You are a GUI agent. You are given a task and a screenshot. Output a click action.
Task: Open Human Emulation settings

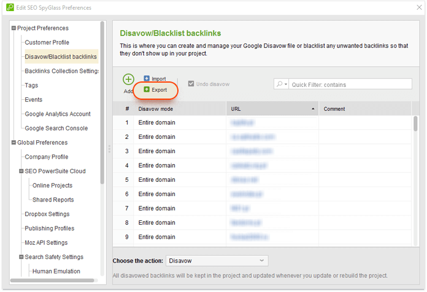pyautogui.click(x=56, y=271)
